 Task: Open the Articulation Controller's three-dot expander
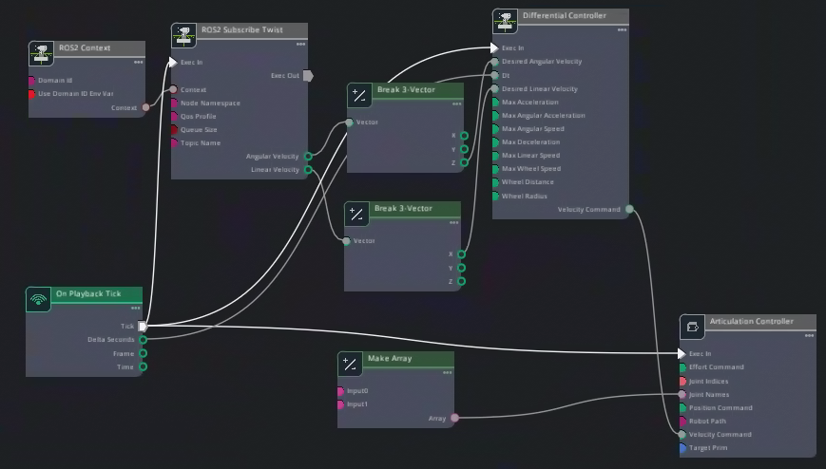point(809,335)
